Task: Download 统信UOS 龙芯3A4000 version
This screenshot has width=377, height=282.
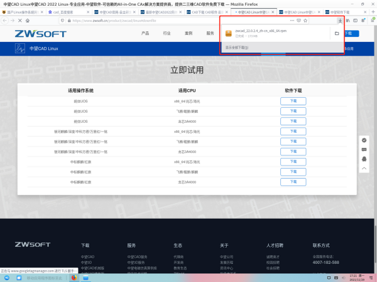Action: [293, 122]
